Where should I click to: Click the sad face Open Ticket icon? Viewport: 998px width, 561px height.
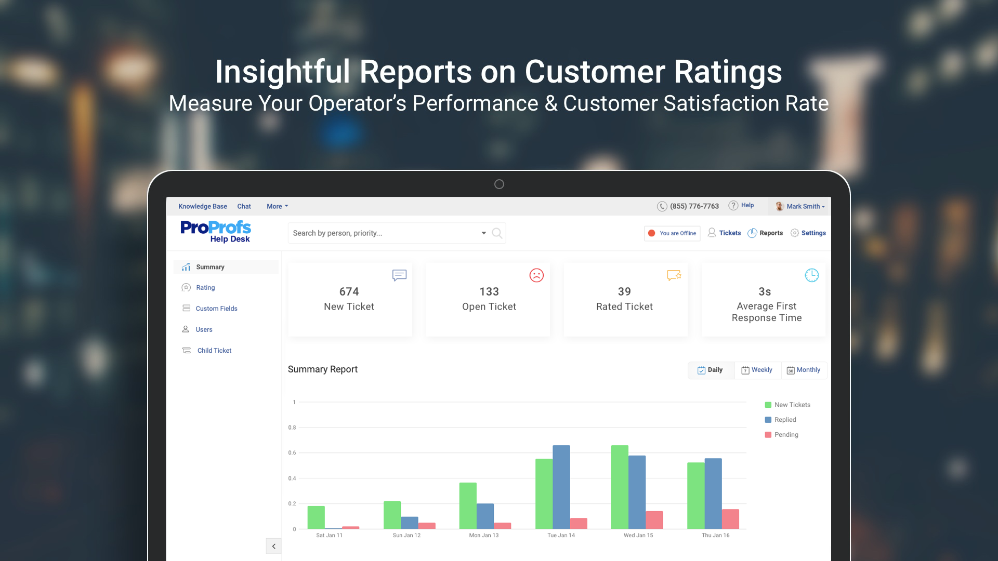click(x=536, y=275)
